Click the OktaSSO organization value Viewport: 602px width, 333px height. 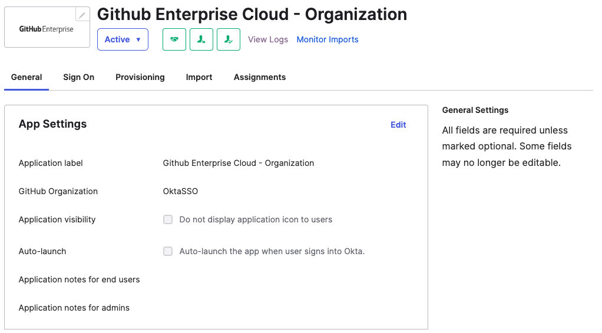tap(180, 191)
